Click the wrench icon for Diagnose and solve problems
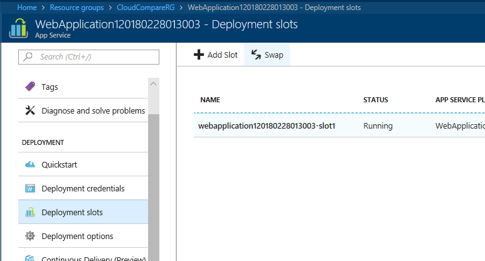This screenshot has height=261, width=485. click(x=30, y=110)
